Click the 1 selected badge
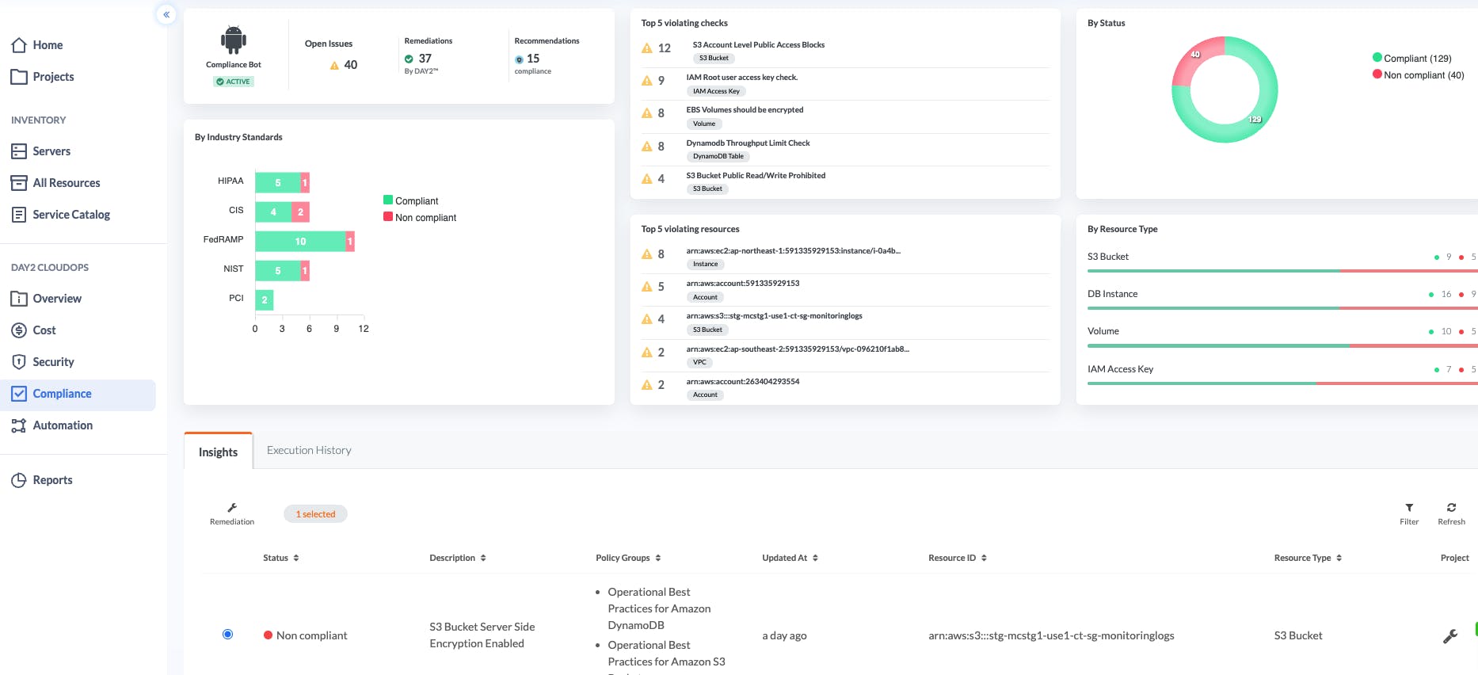Image resolution: width=1478 pixels, height=675 pixels. tap(315, 514)
